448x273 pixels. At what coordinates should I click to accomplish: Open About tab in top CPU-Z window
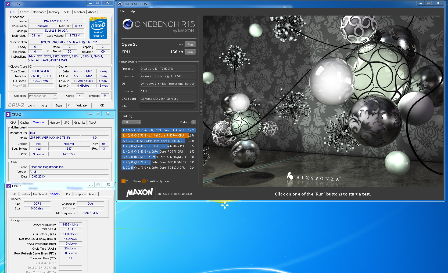[92, 12]
